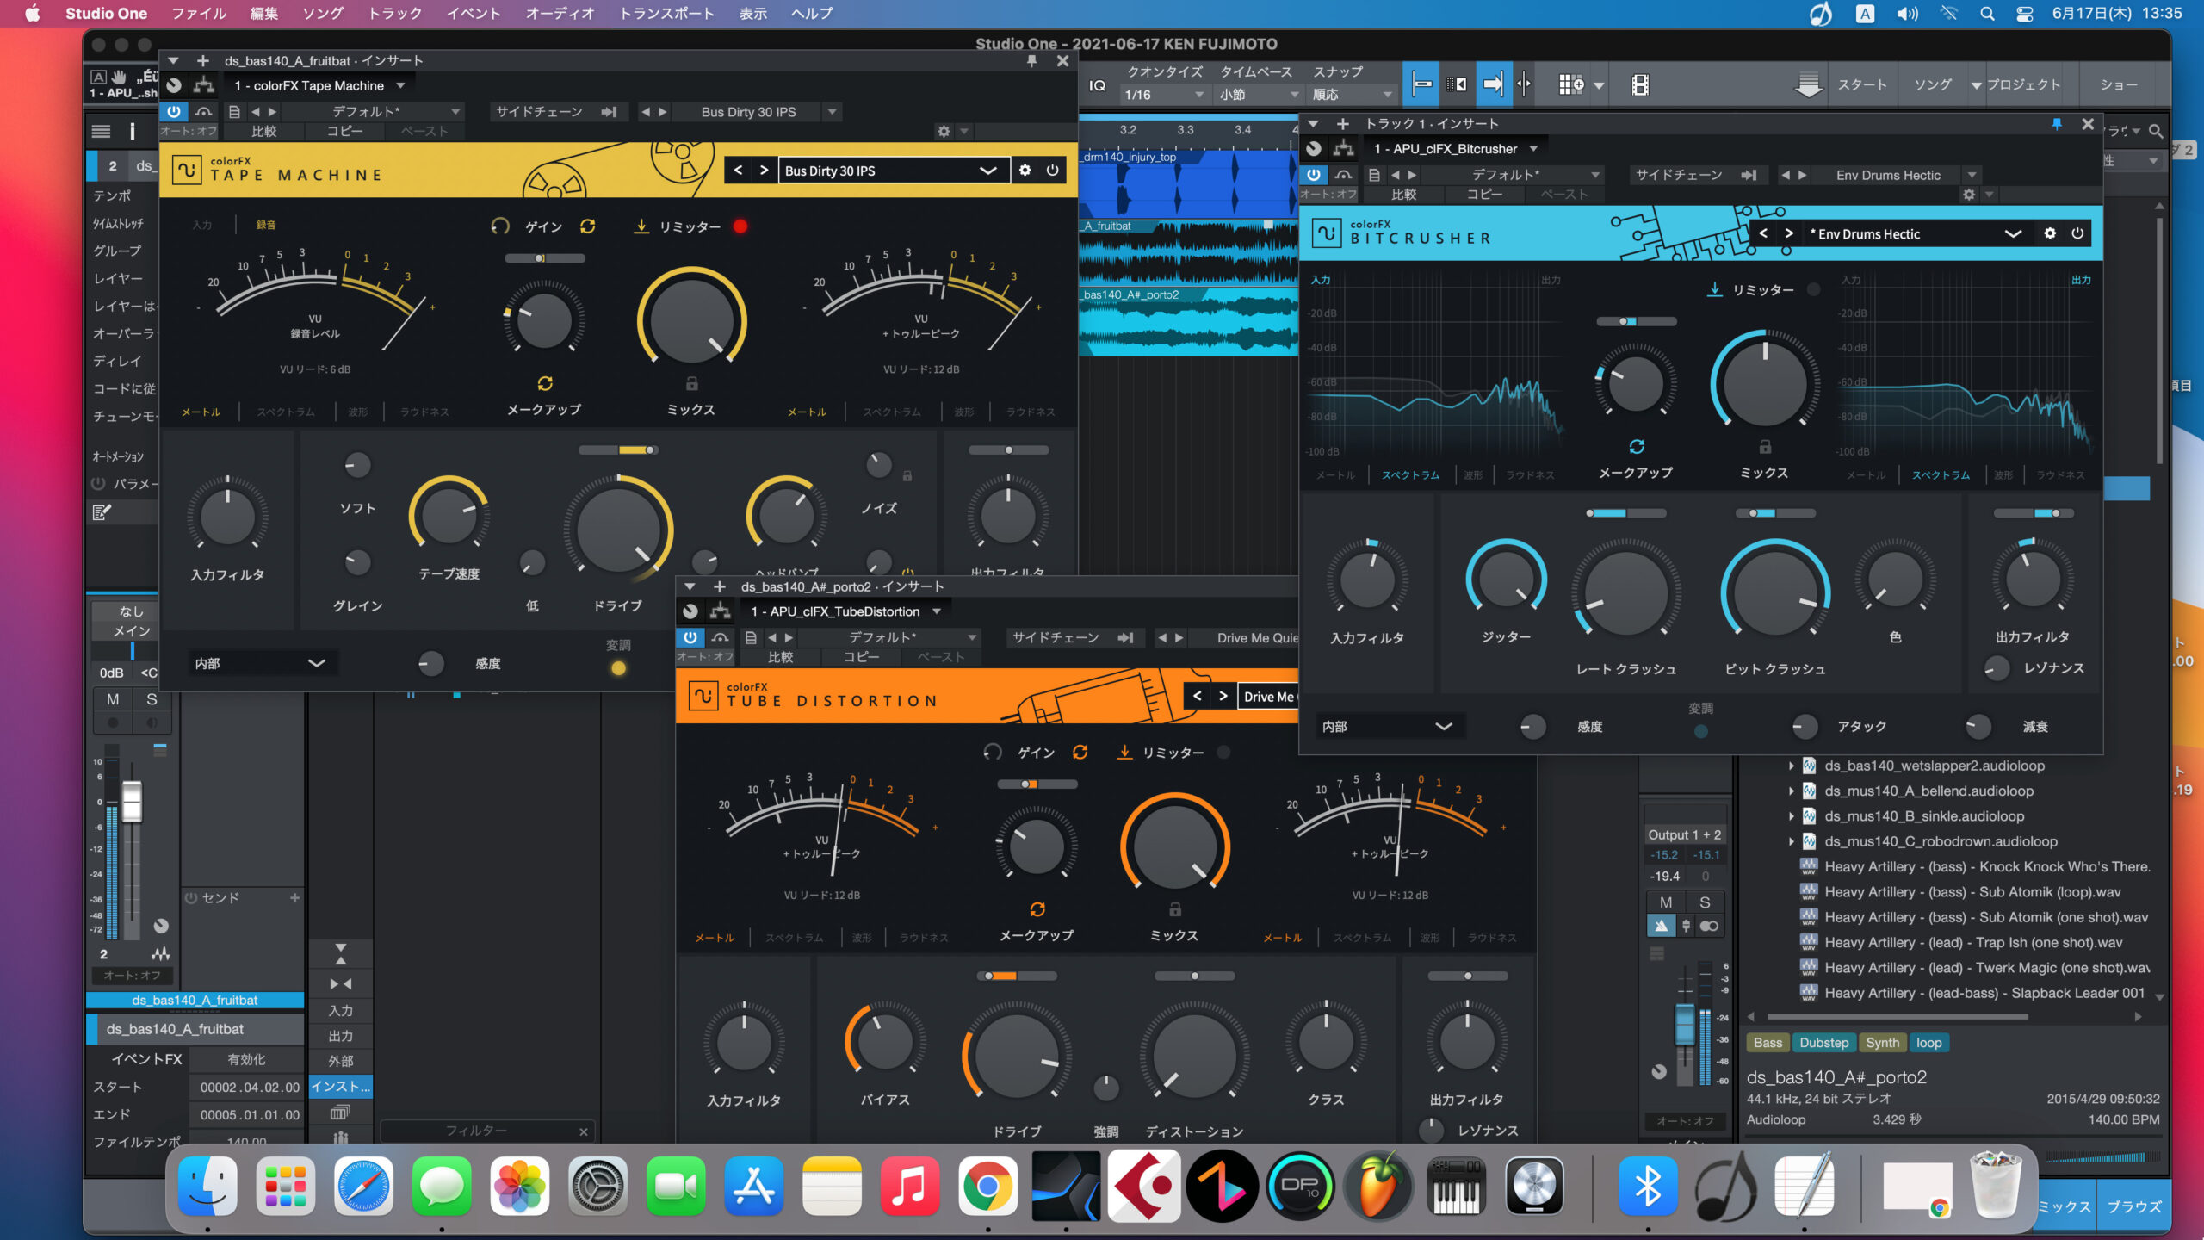Viewport: 2204px width, 1240px height.
Task: Turn Bitcrusher ビット クラッシュ knob
Action: [x=1775, y=593]
